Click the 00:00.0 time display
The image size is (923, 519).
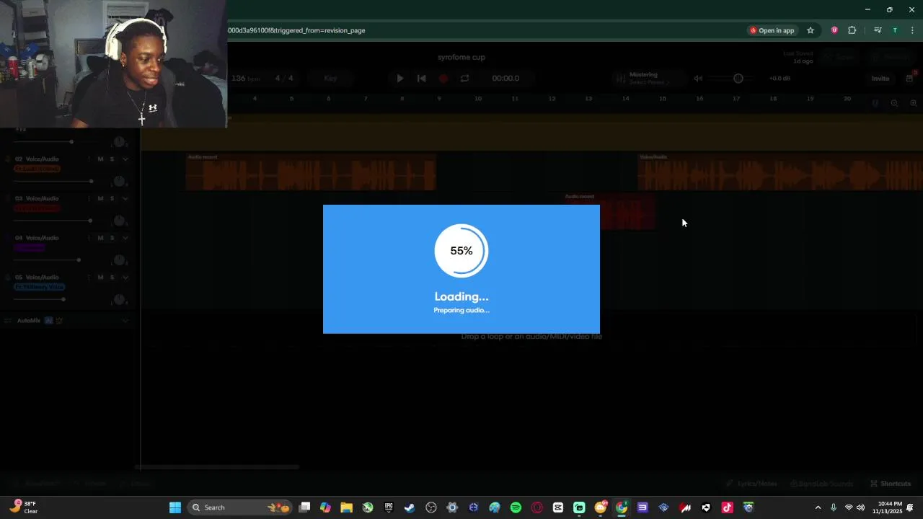505,79
